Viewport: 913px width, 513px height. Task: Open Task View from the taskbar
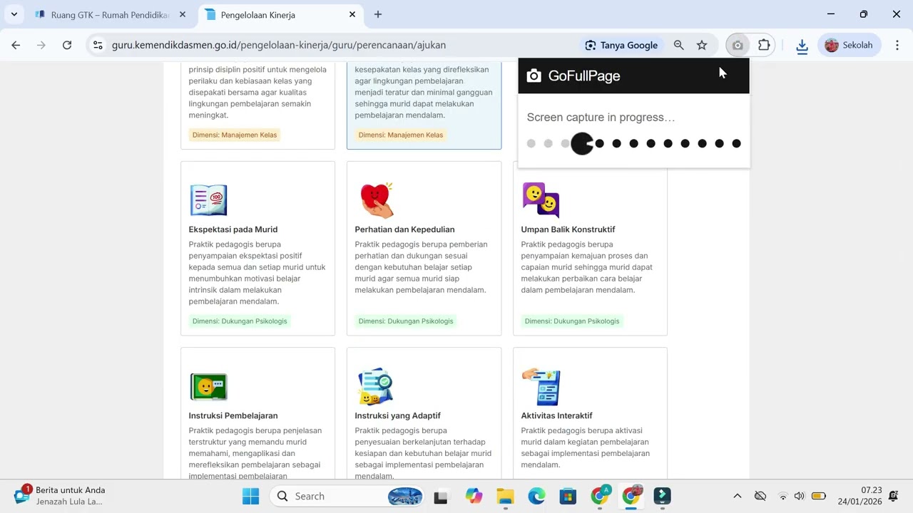point(441,497)
